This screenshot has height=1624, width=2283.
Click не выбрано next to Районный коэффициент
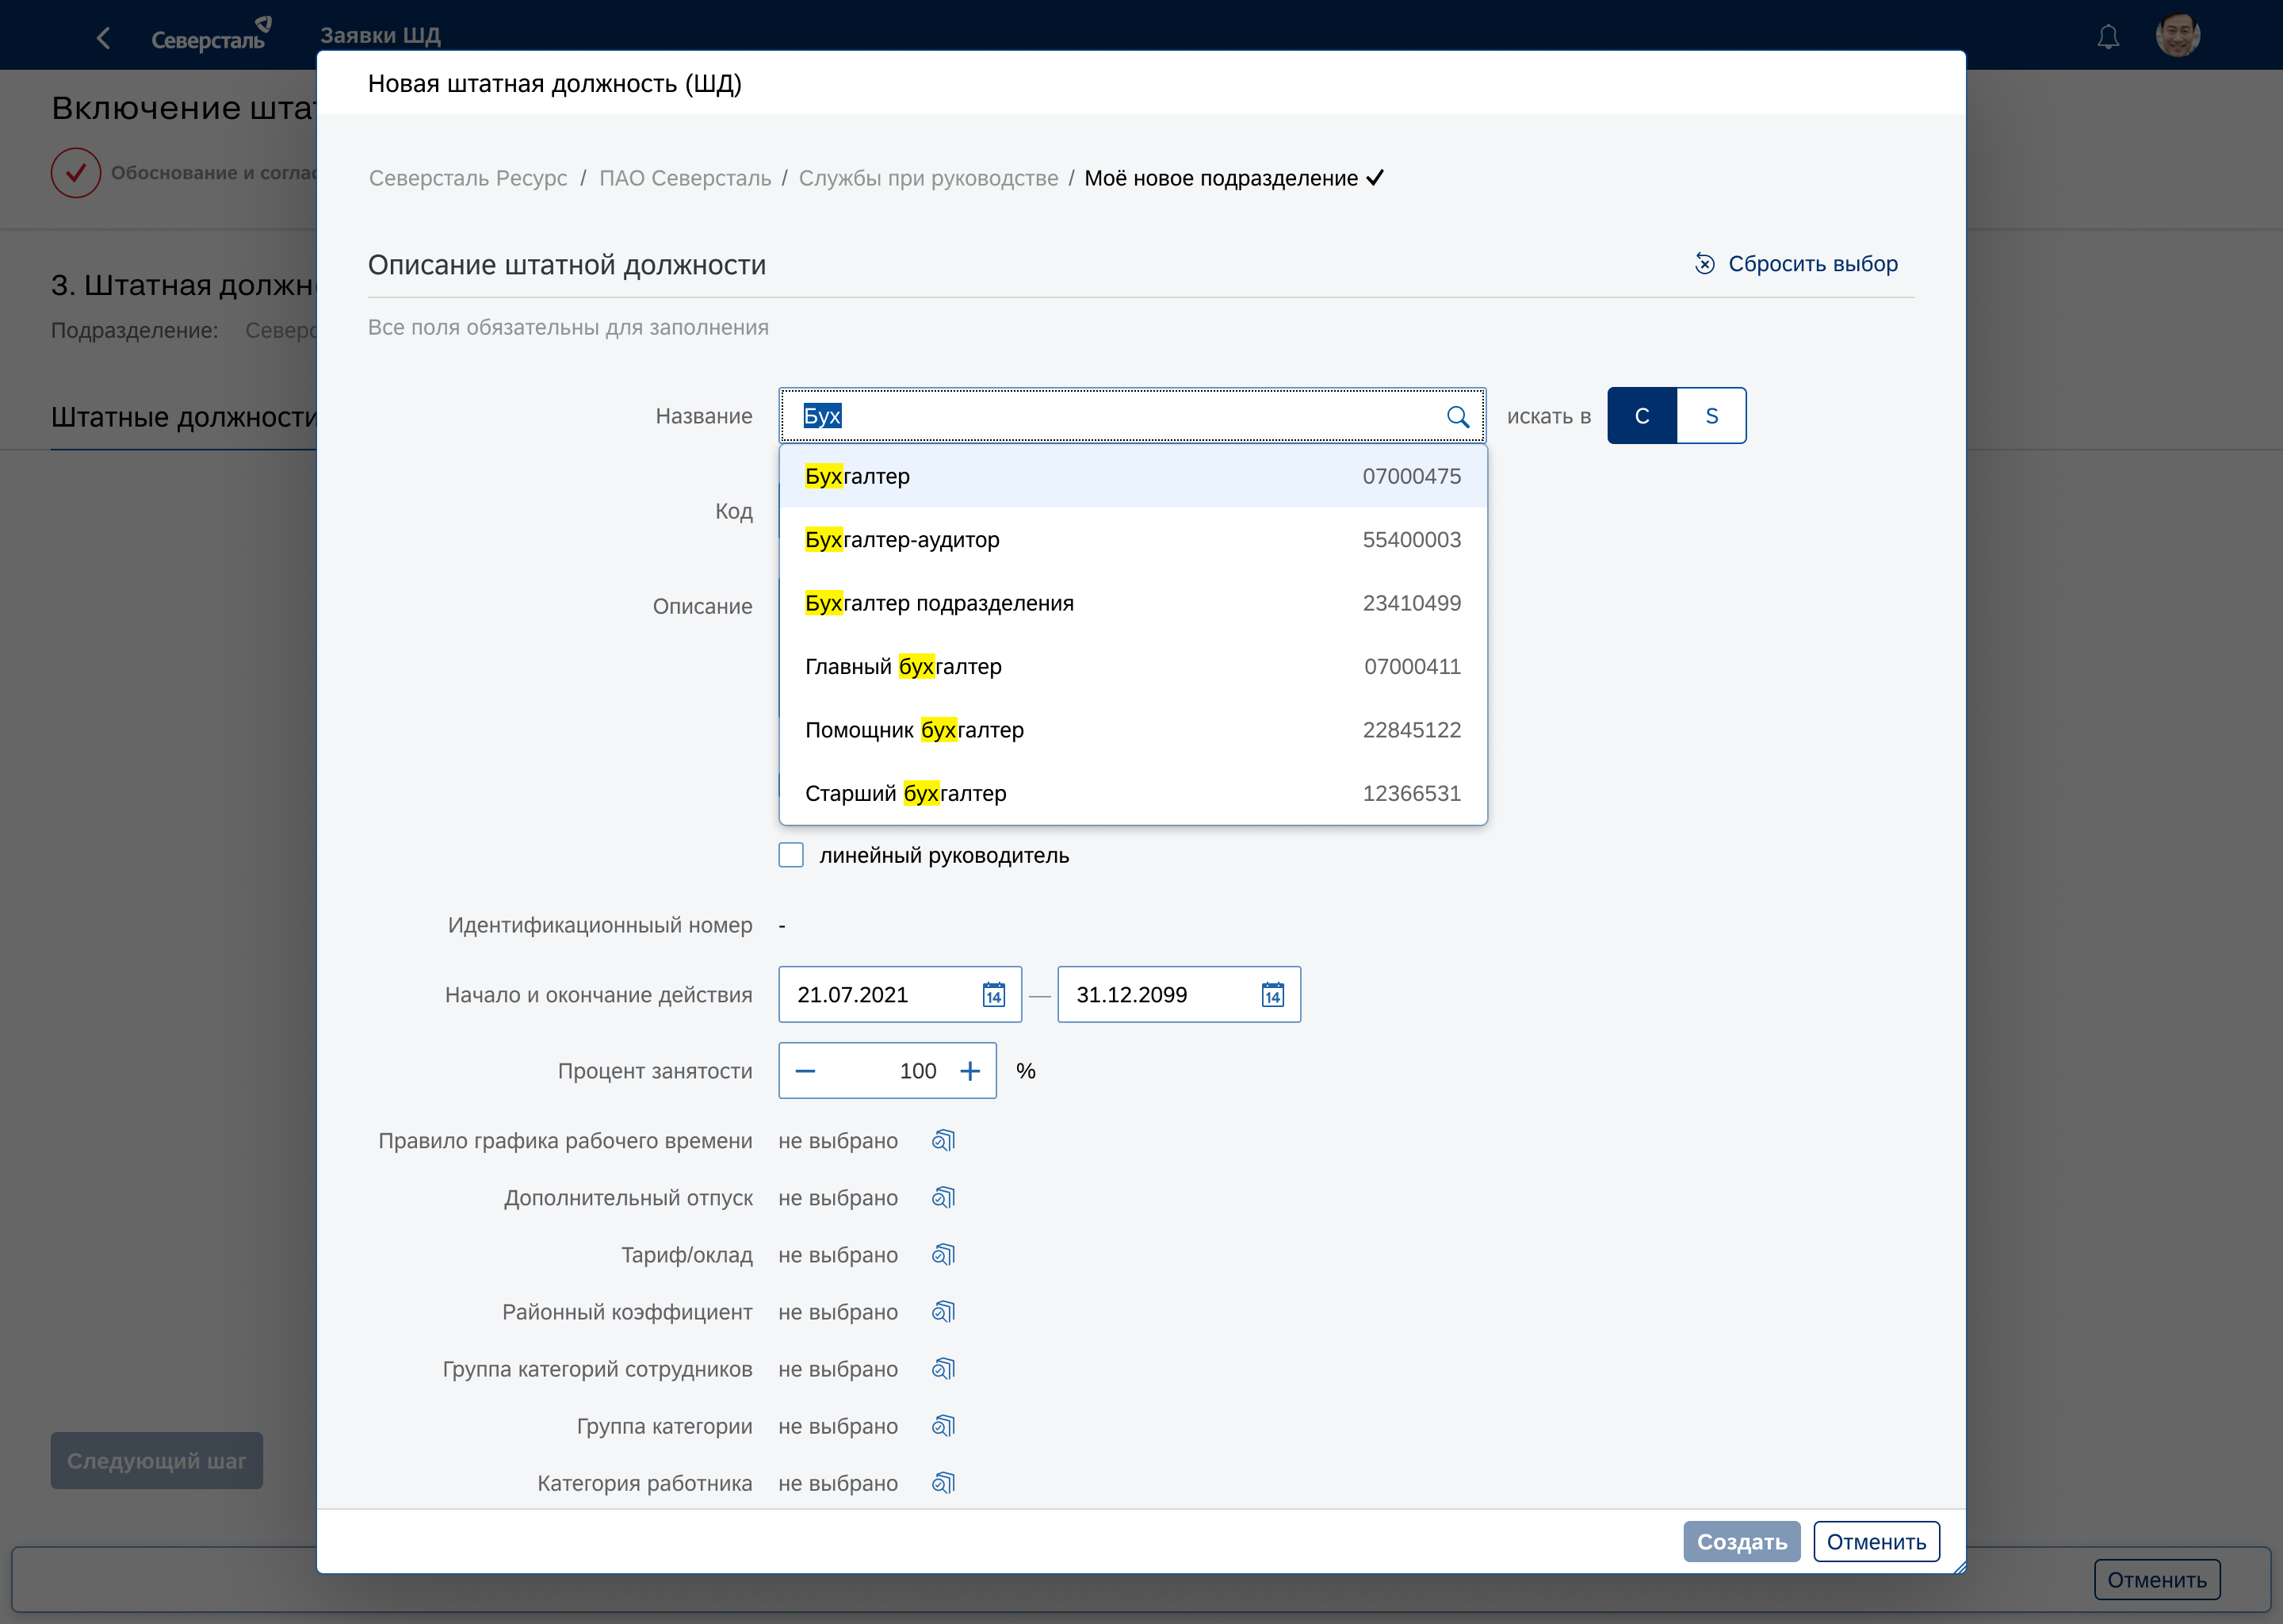839,1312
